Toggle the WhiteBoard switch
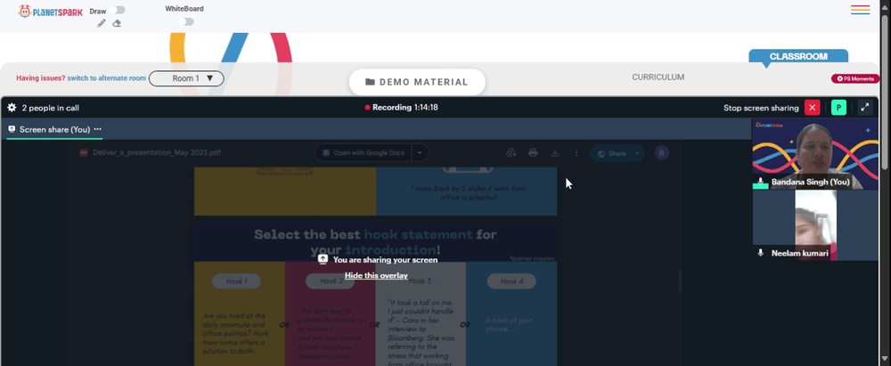The image size is (891, 366). point(186,21)
